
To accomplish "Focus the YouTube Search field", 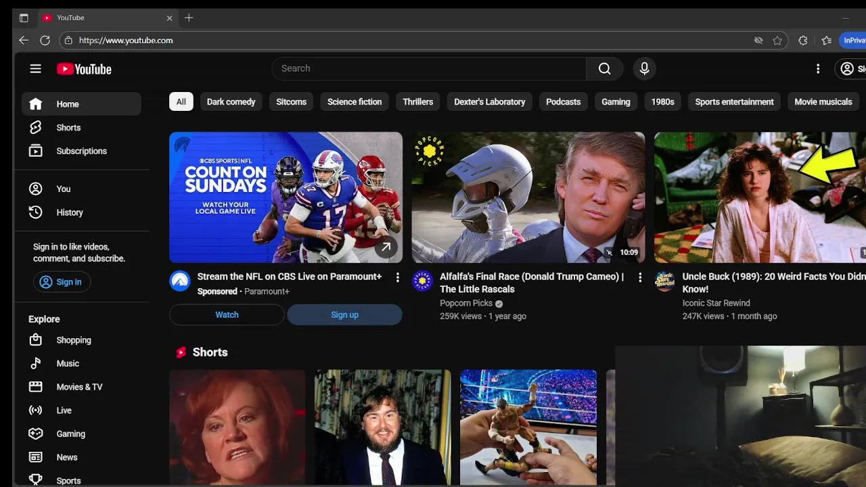I will pyautogui.click(x=429, y=68).
